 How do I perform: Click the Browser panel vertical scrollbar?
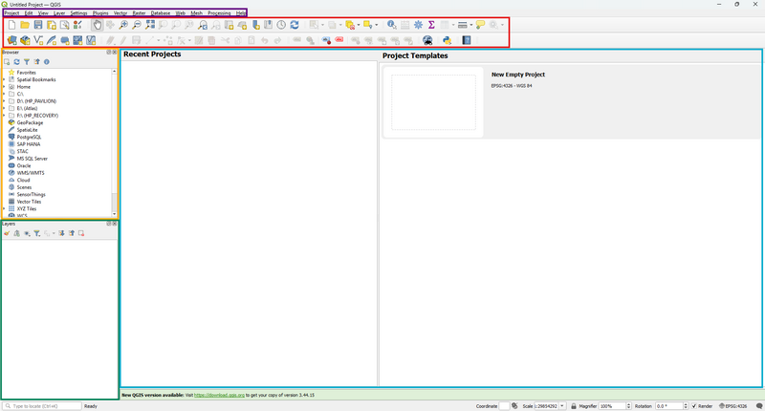click(x=114, y=142)
